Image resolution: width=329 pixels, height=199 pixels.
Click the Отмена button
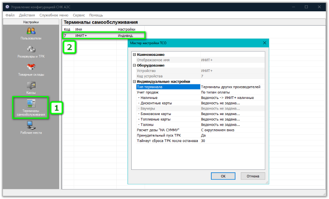(253, 176)
